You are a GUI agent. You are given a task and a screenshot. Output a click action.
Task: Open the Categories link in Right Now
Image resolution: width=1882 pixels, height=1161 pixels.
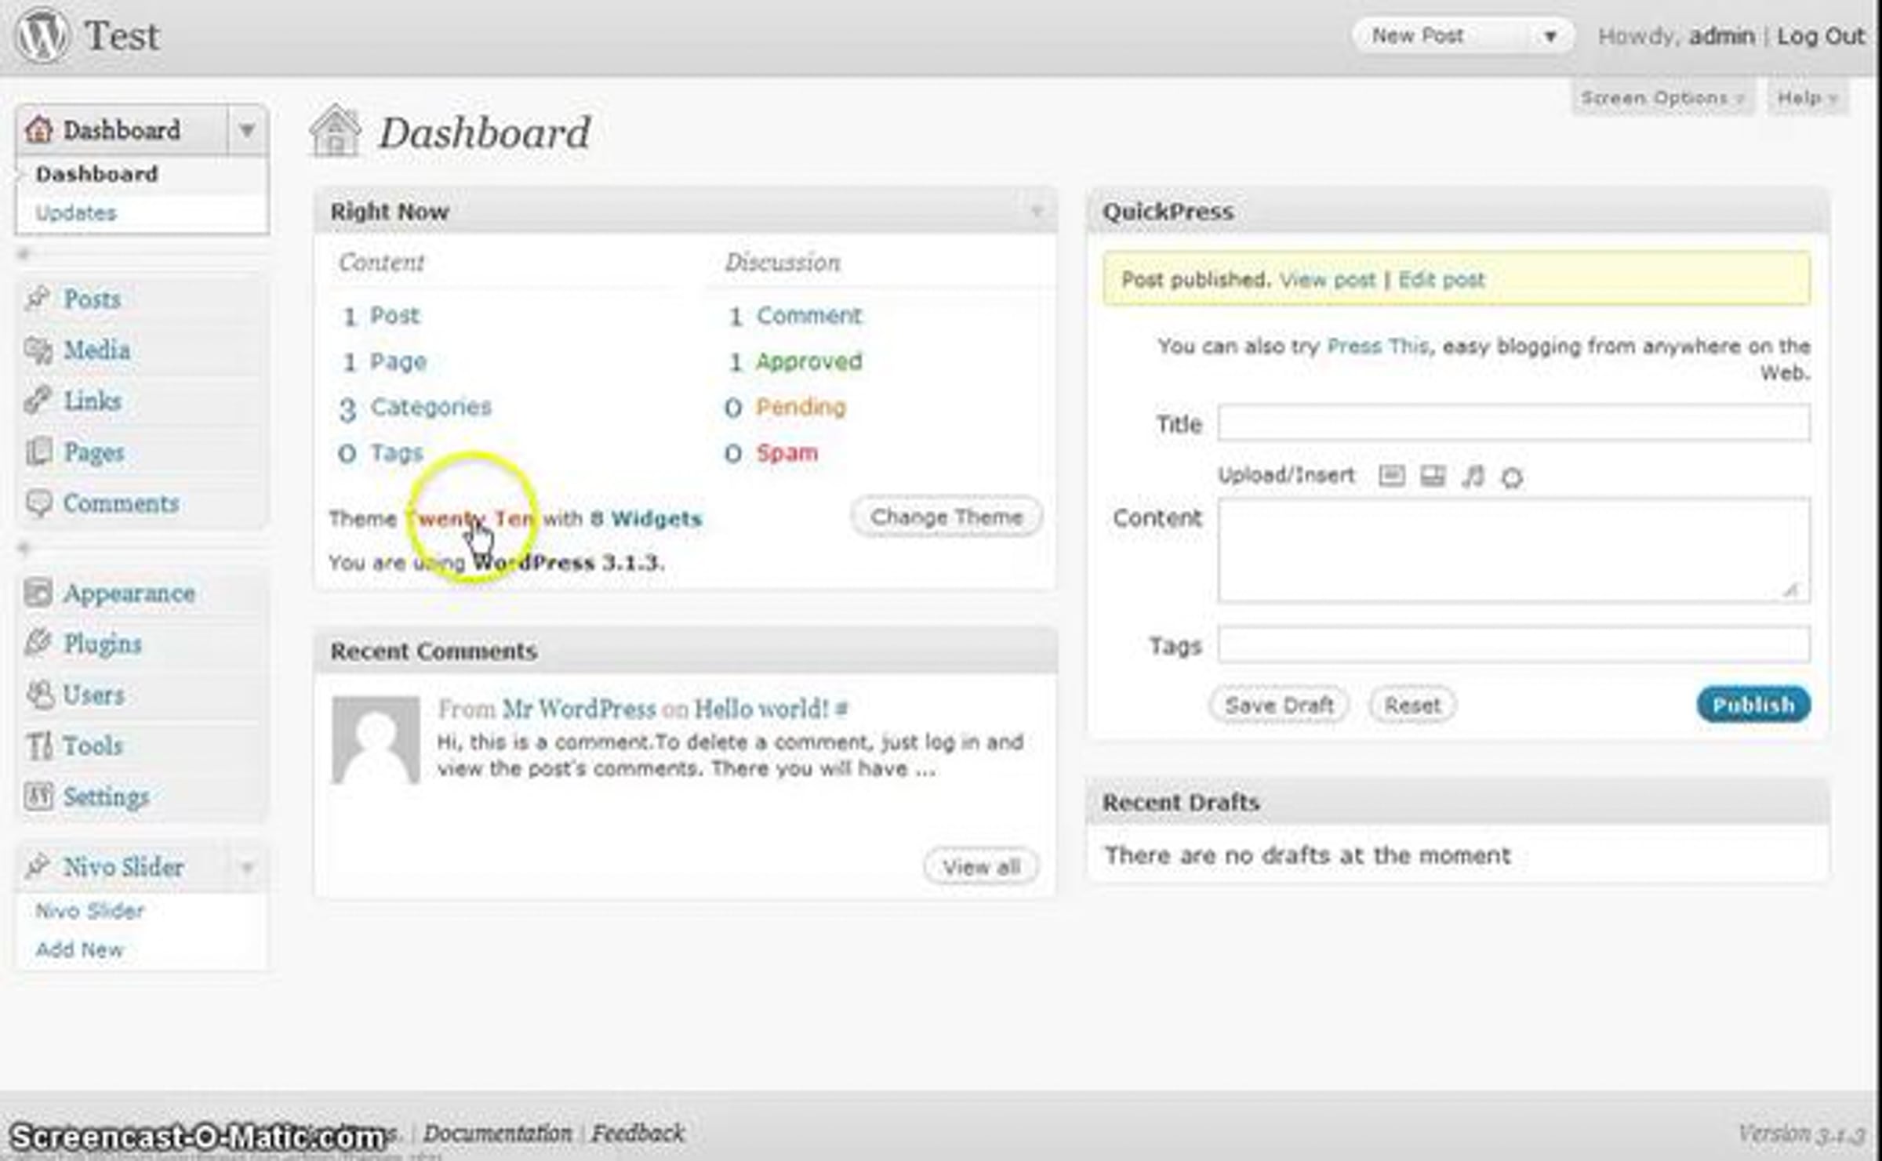point(431,407)
